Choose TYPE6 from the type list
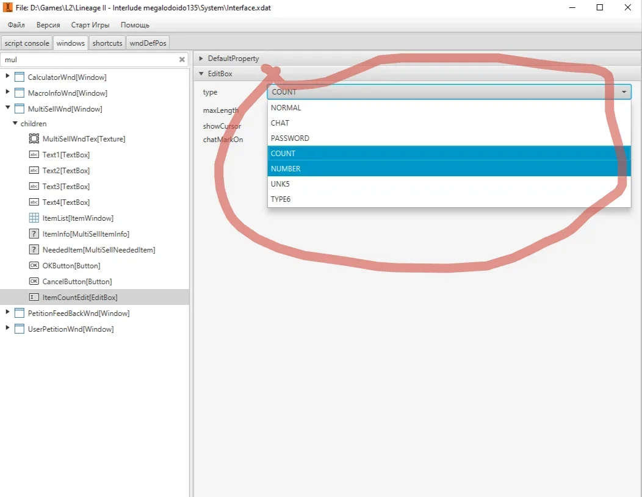The image size is (642, 497). (x=449, y=199)
